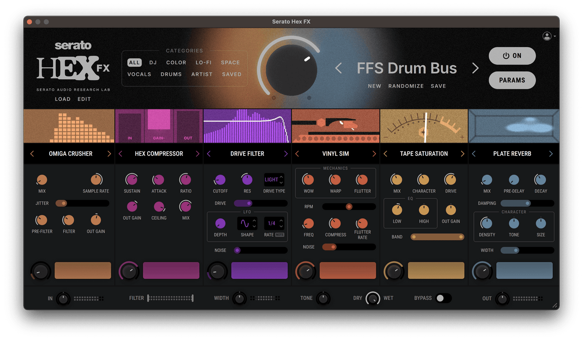Click the Hex Compressor Sustain knob
Image resolution: width=583 pixels, height=341 pixels.
132,180
